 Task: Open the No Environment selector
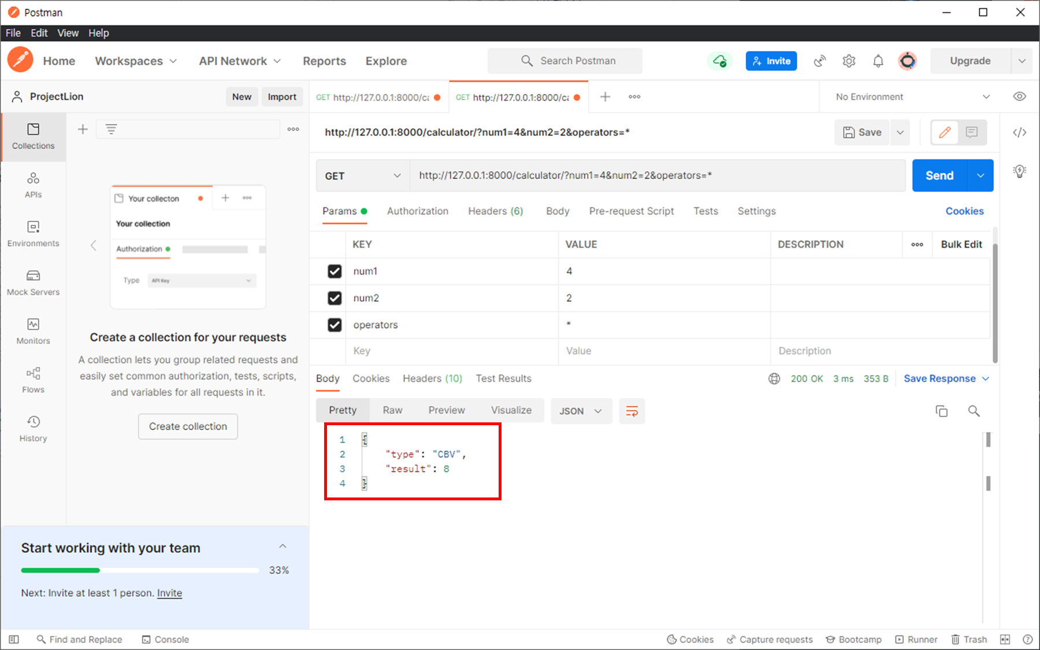(x=912, y=96)
